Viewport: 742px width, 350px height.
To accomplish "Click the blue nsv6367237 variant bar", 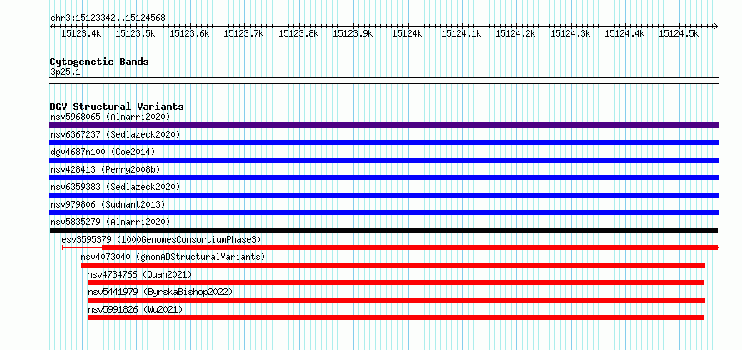I will pyautogui.click(x=384, y=142).
